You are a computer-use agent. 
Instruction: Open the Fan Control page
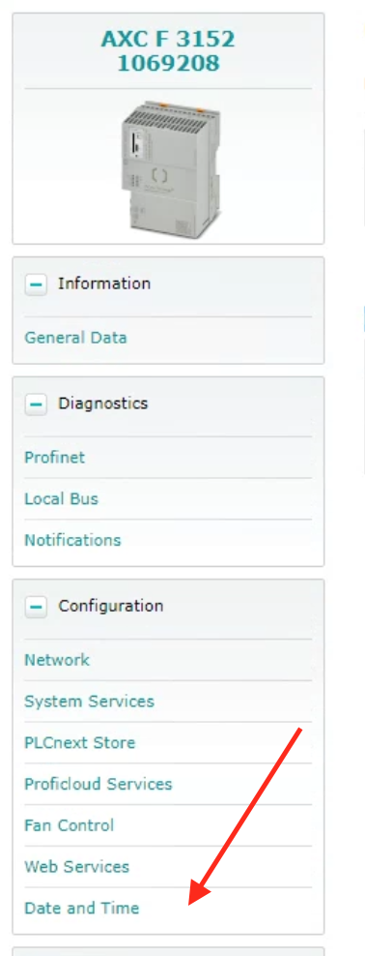click(x=70, y=825)
